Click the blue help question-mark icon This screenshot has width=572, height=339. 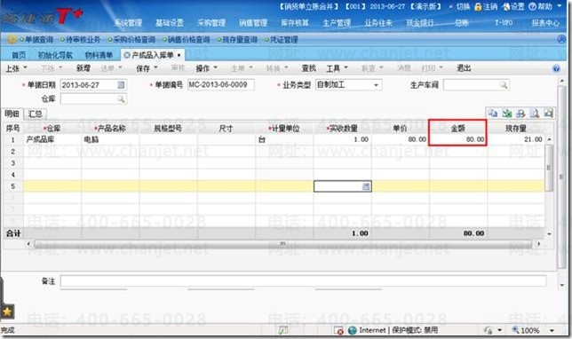(556, 68)
